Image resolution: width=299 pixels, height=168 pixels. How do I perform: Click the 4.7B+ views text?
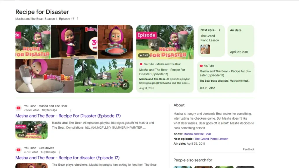[x=31, y=152]
